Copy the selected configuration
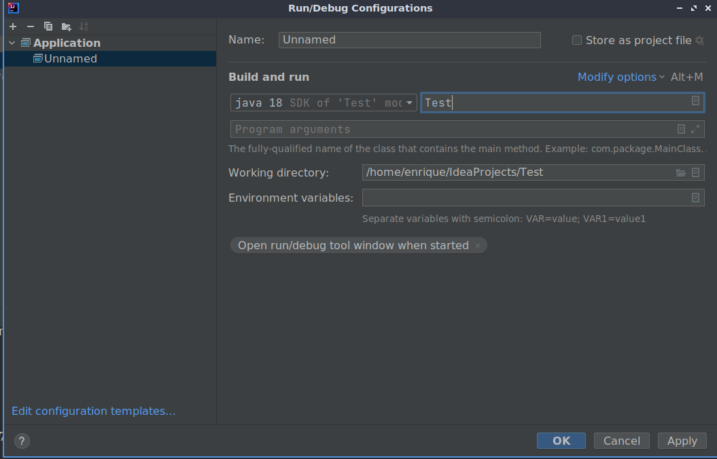This screenshot has width=717, height=459. click(48, 26)
